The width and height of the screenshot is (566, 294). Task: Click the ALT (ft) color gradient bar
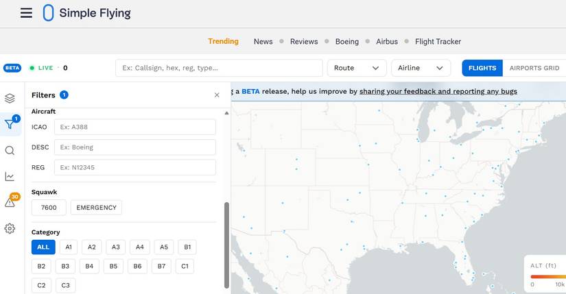(548, 277)
